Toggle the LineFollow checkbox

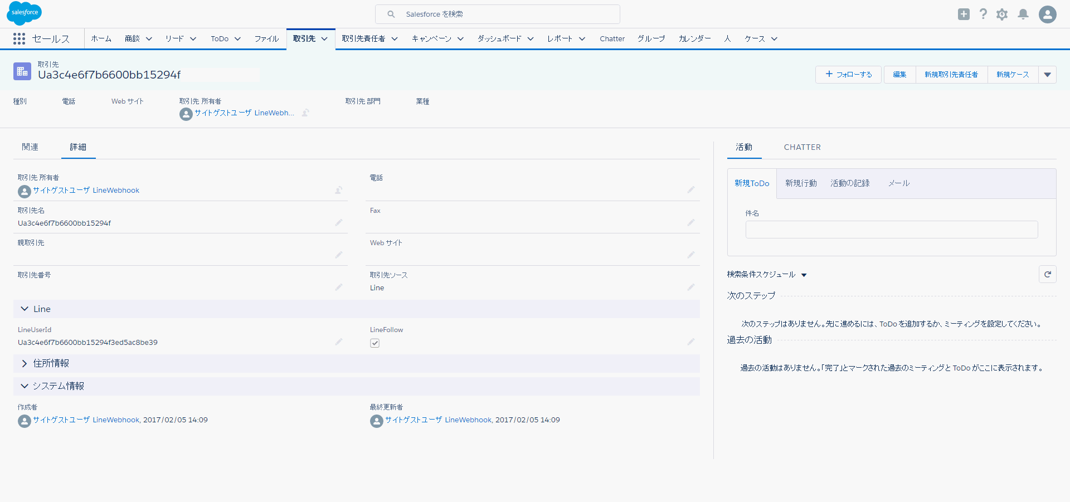pos(375,343)
